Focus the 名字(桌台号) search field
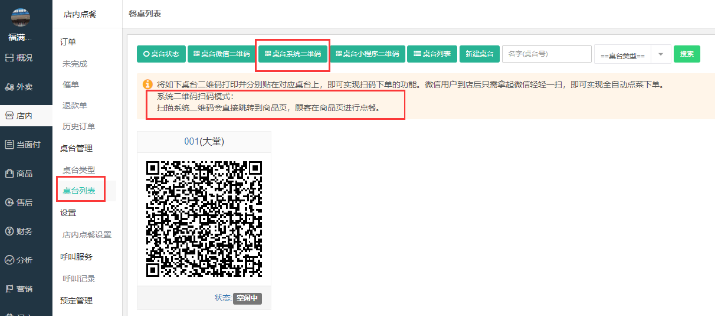 click(547, 54)
